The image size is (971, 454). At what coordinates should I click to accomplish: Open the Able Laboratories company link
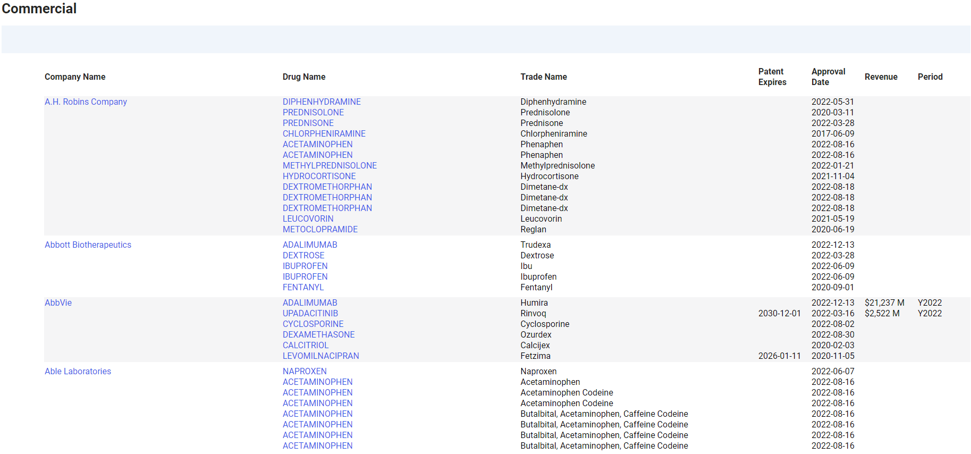coord(78,371)
